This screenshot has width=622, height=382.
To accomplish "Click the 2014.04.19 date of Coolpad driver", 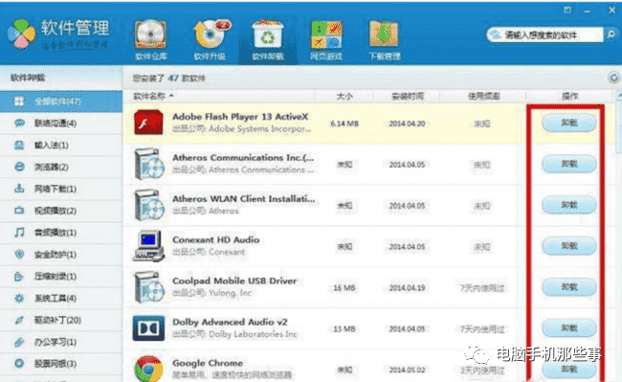I will [x=407, y=287].
